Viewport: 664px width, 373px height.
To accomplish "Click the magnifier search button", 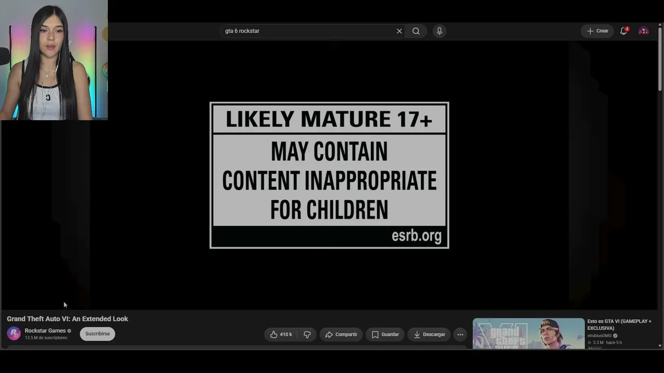I will pyautogui.click(x=416, y=31).
